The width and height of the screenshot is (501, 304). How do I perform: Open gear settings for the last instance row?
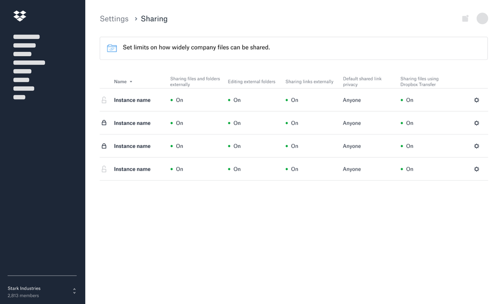(476, 170)
